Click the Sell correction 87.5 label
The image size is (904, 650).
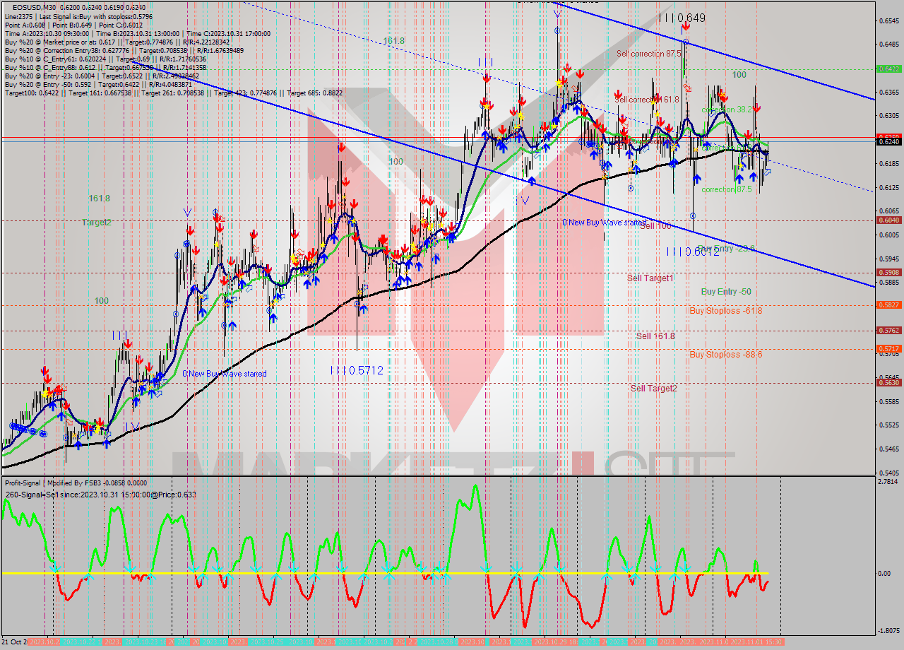click(x=648, y=54)
